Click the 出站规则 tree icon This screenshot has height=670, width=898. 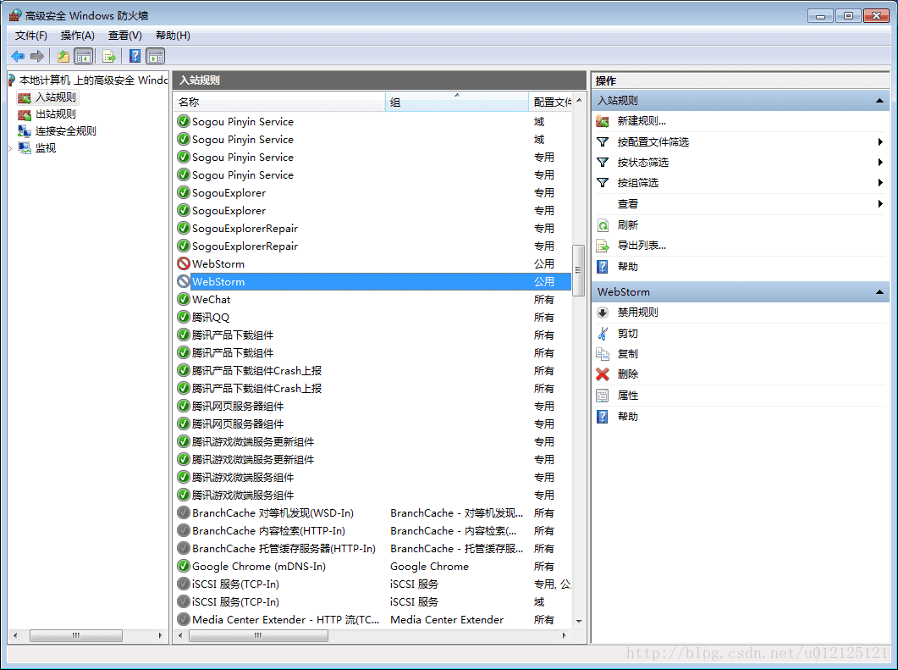click(x=24, y=114)
